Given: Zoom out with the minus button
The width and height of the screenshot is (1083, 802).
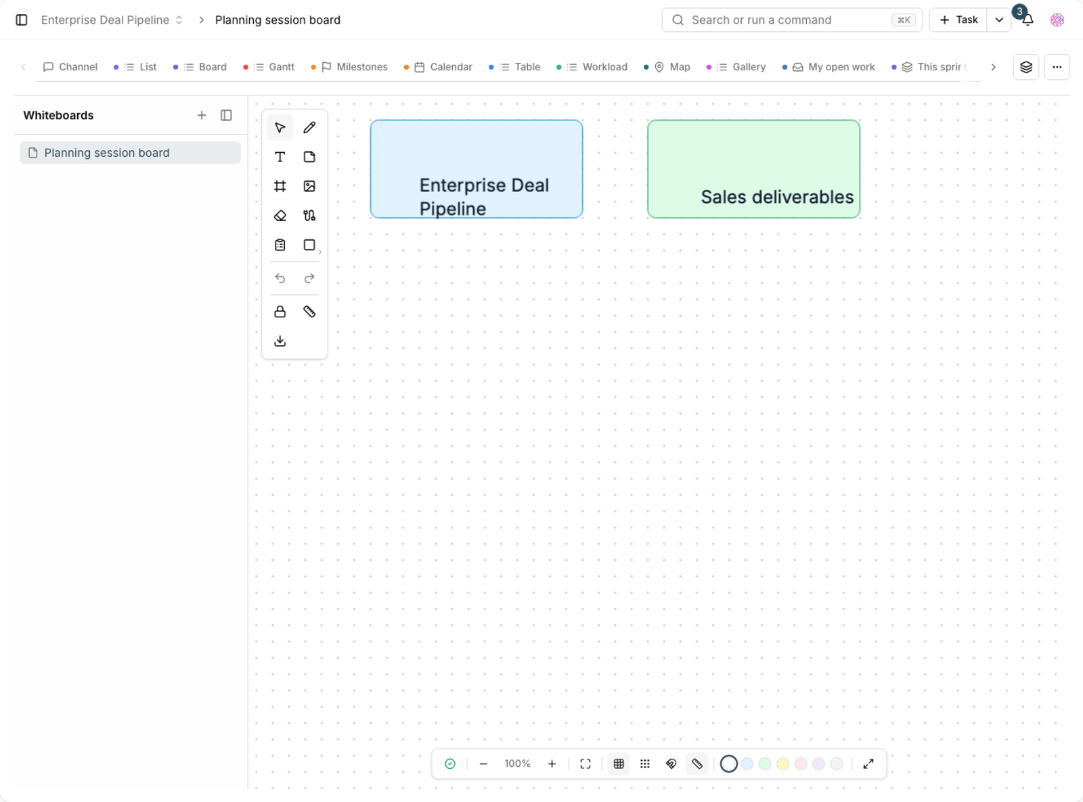Looking at the screenshot, I should click(483, 764).
